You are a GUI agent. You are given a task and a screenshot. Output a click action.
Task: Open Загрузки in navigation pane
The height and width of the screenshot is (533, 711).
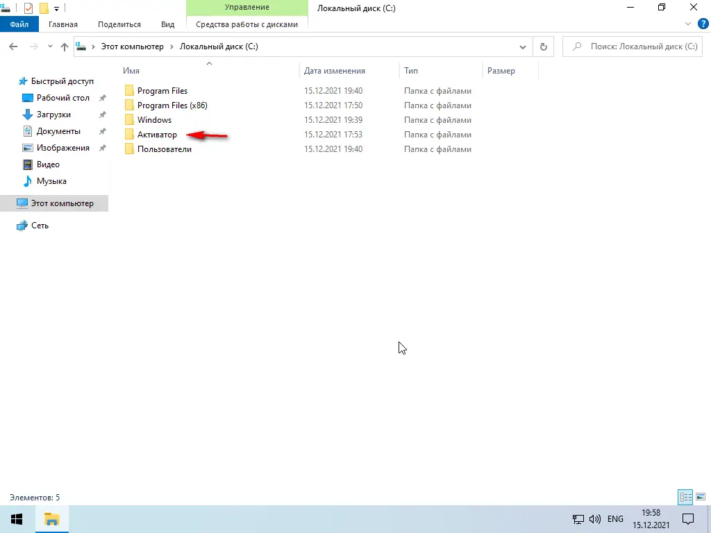pyautogui.click(x=53, y=115)
